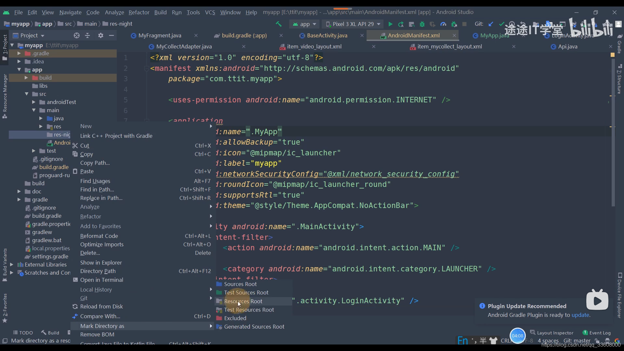Switch to the Api.java tab
The width and height of the screenshot is (624, 351).
coord(567,46)
